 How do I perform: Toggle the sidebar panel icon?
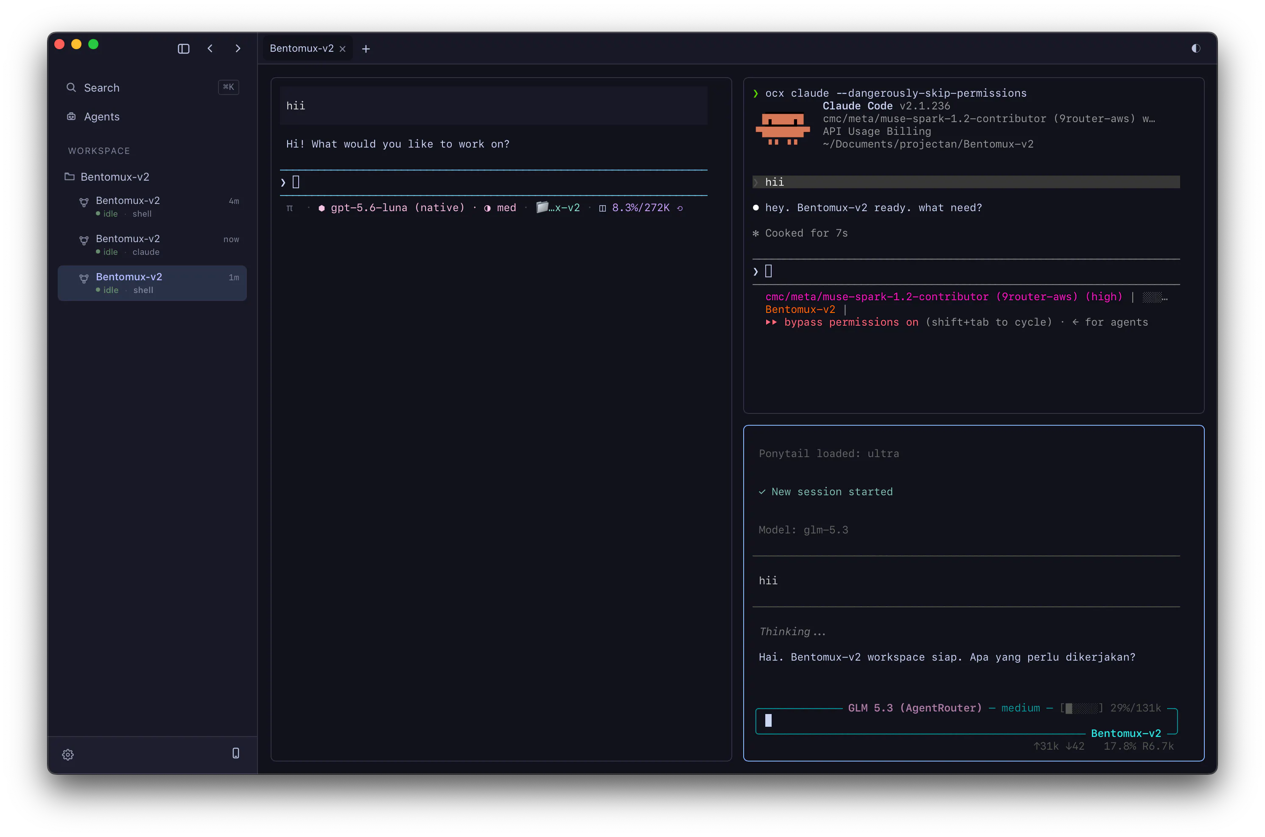point(183,49)
